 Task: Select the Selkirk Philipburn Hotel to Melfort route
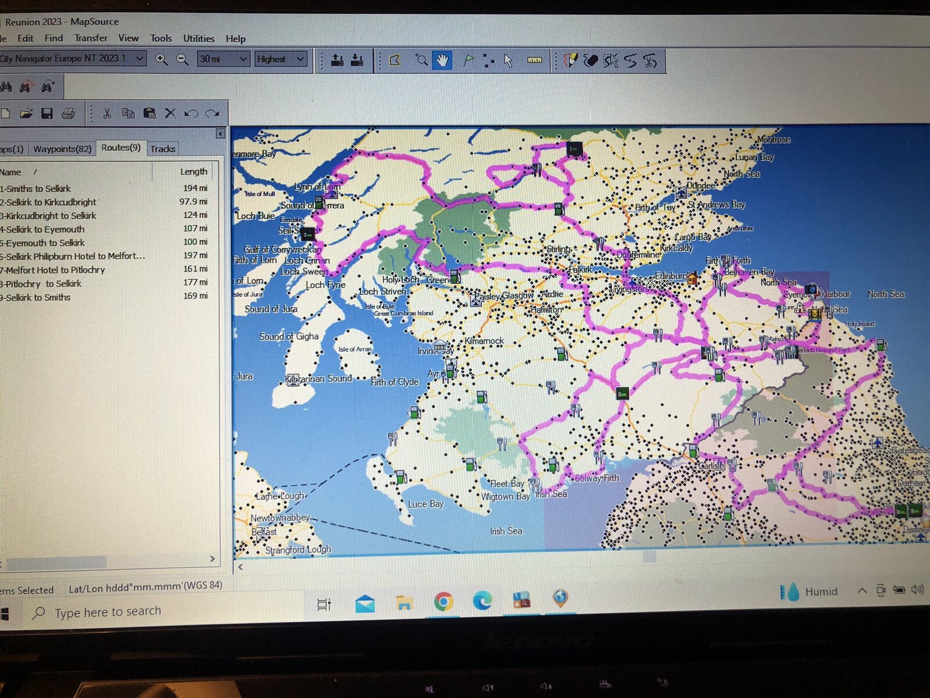pos(105,256)
